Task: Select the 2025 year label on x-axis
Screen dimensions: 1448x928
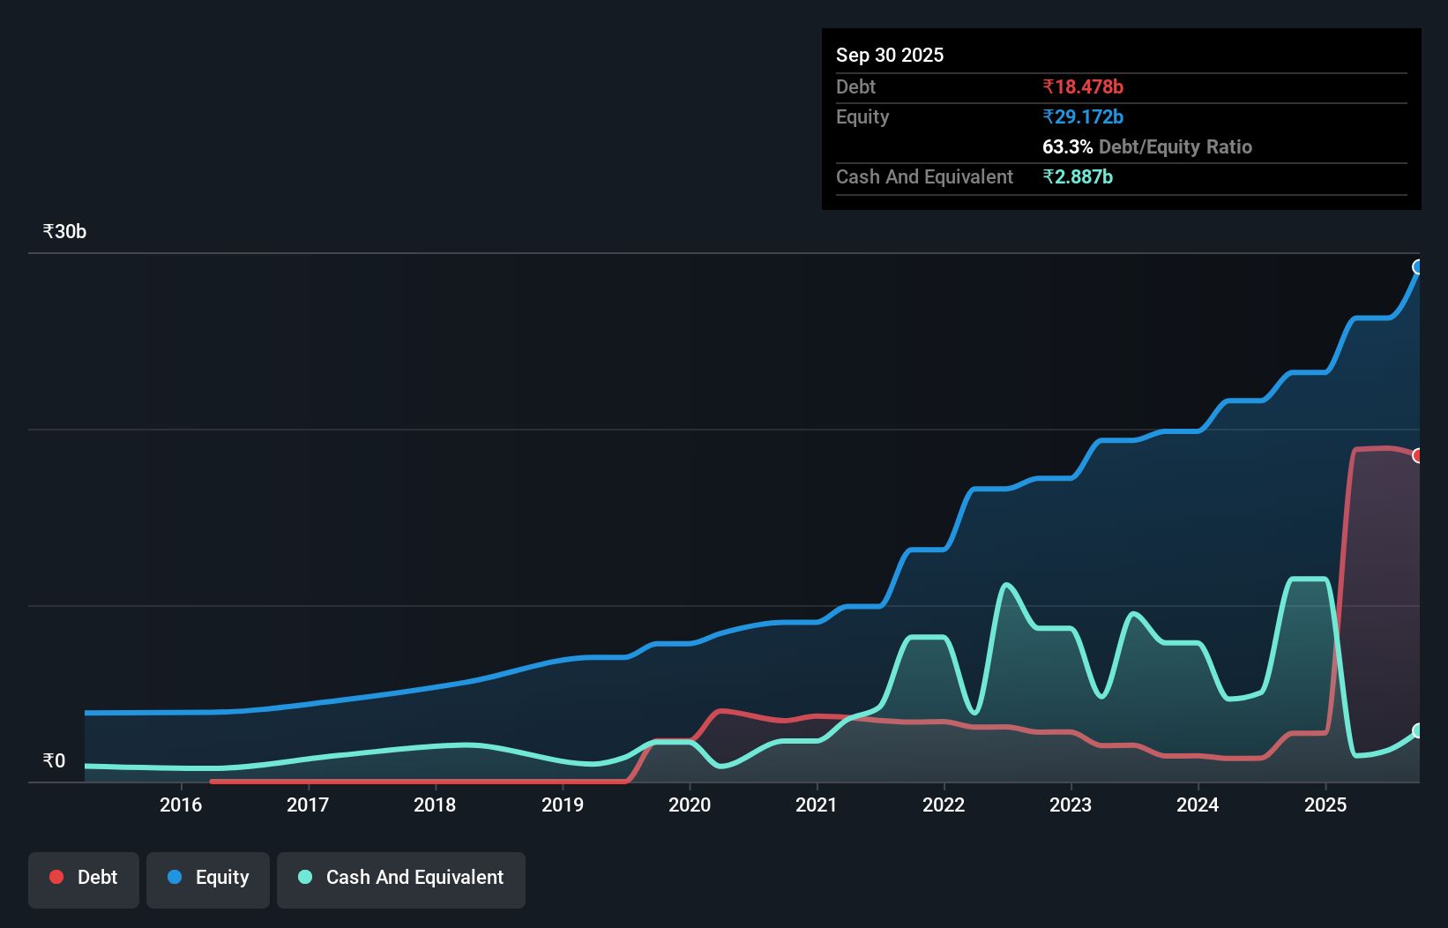Action: click(1325, 805)
